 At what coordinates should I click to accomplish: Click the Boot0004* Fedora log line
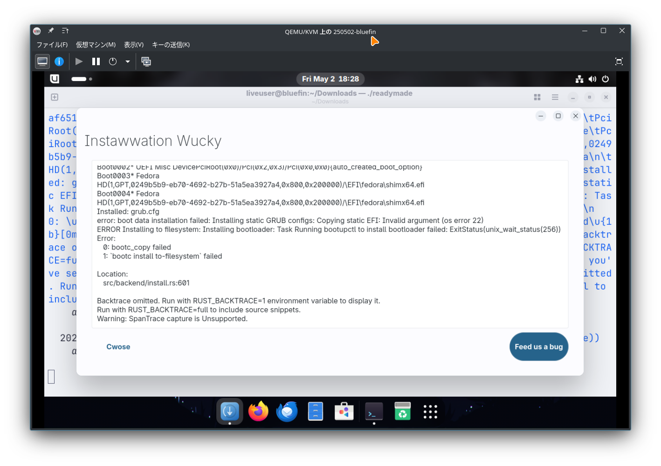point(128,194)
